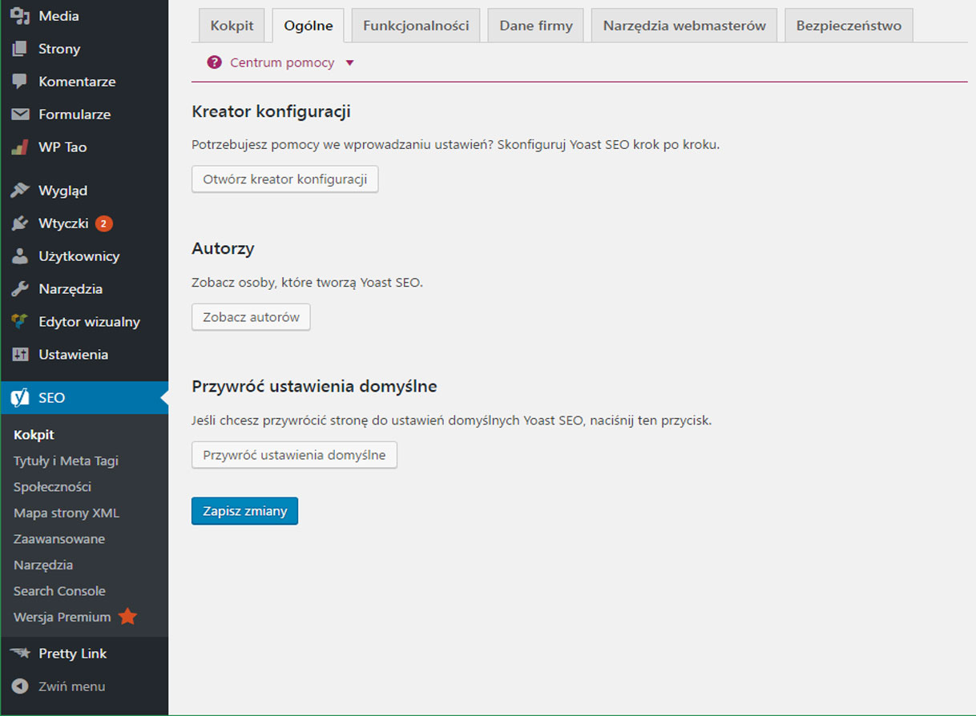Viewport: 976px width, 716px height.
Task: Click the Media sidebar icon
Action: (20, 16)
